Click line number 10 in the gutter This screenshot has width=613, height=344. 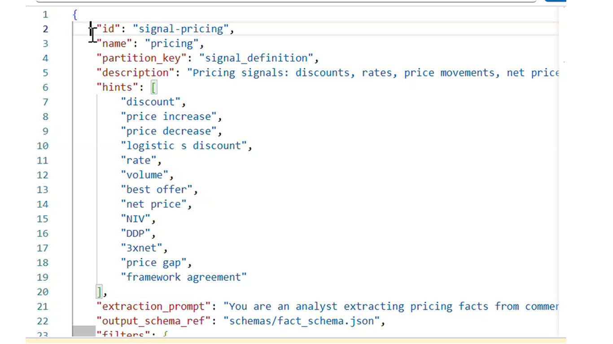tap(43, 146)
